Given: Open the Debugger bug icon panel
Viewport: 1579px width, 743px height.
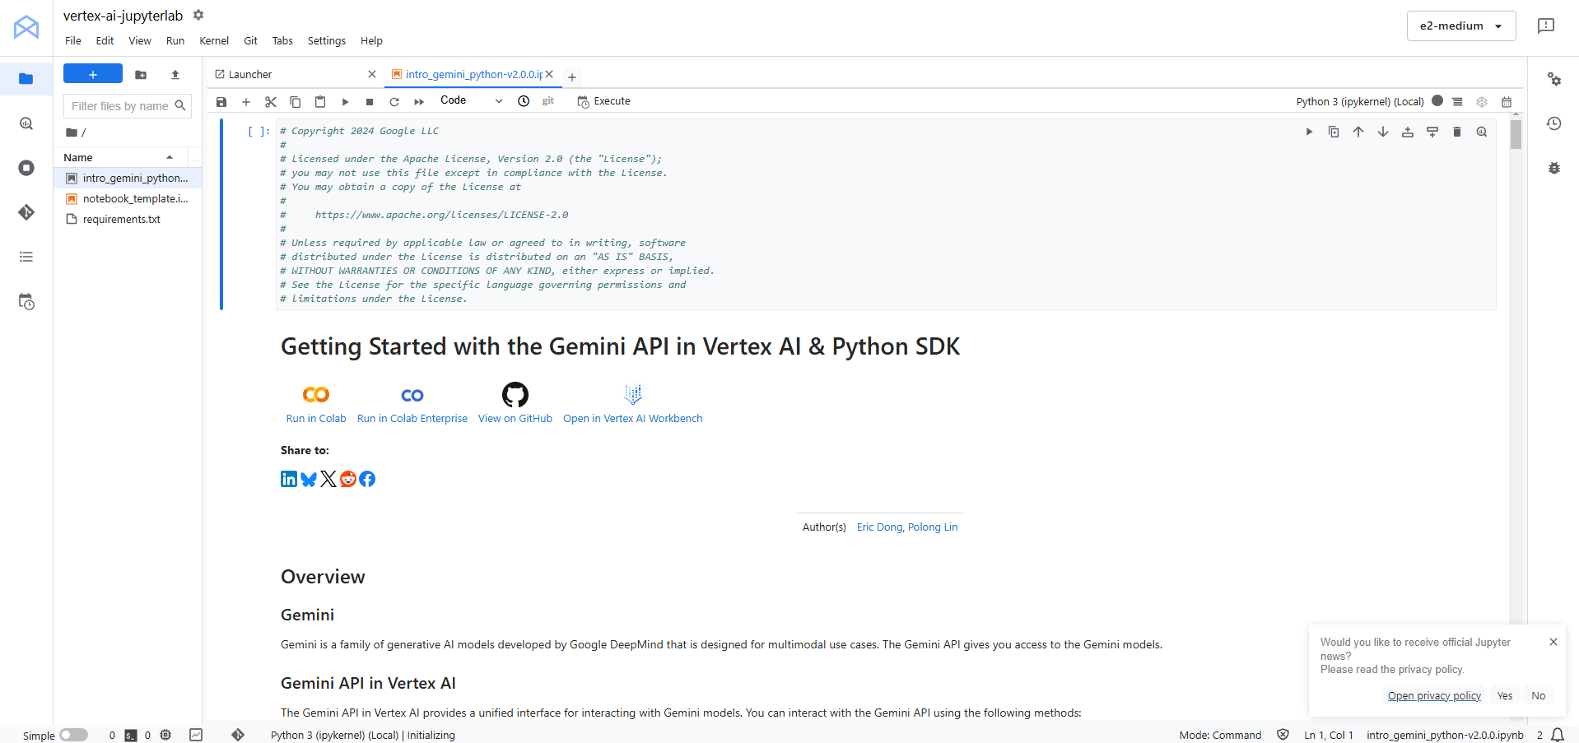Looking at the screenshot, I should (x=1554, y=168).
